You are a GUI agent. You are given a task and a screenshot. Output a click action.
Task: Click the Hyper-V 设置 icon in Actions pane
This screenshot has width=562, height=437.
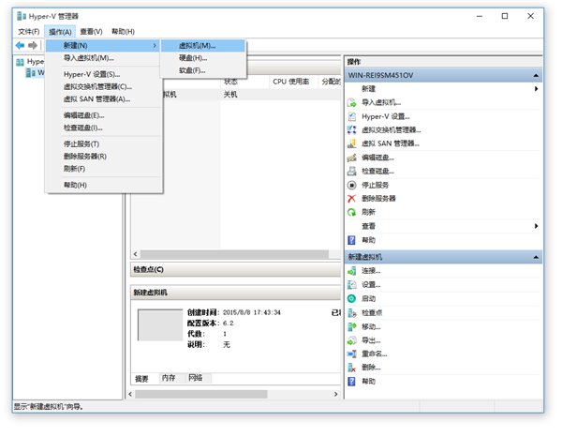351,116
